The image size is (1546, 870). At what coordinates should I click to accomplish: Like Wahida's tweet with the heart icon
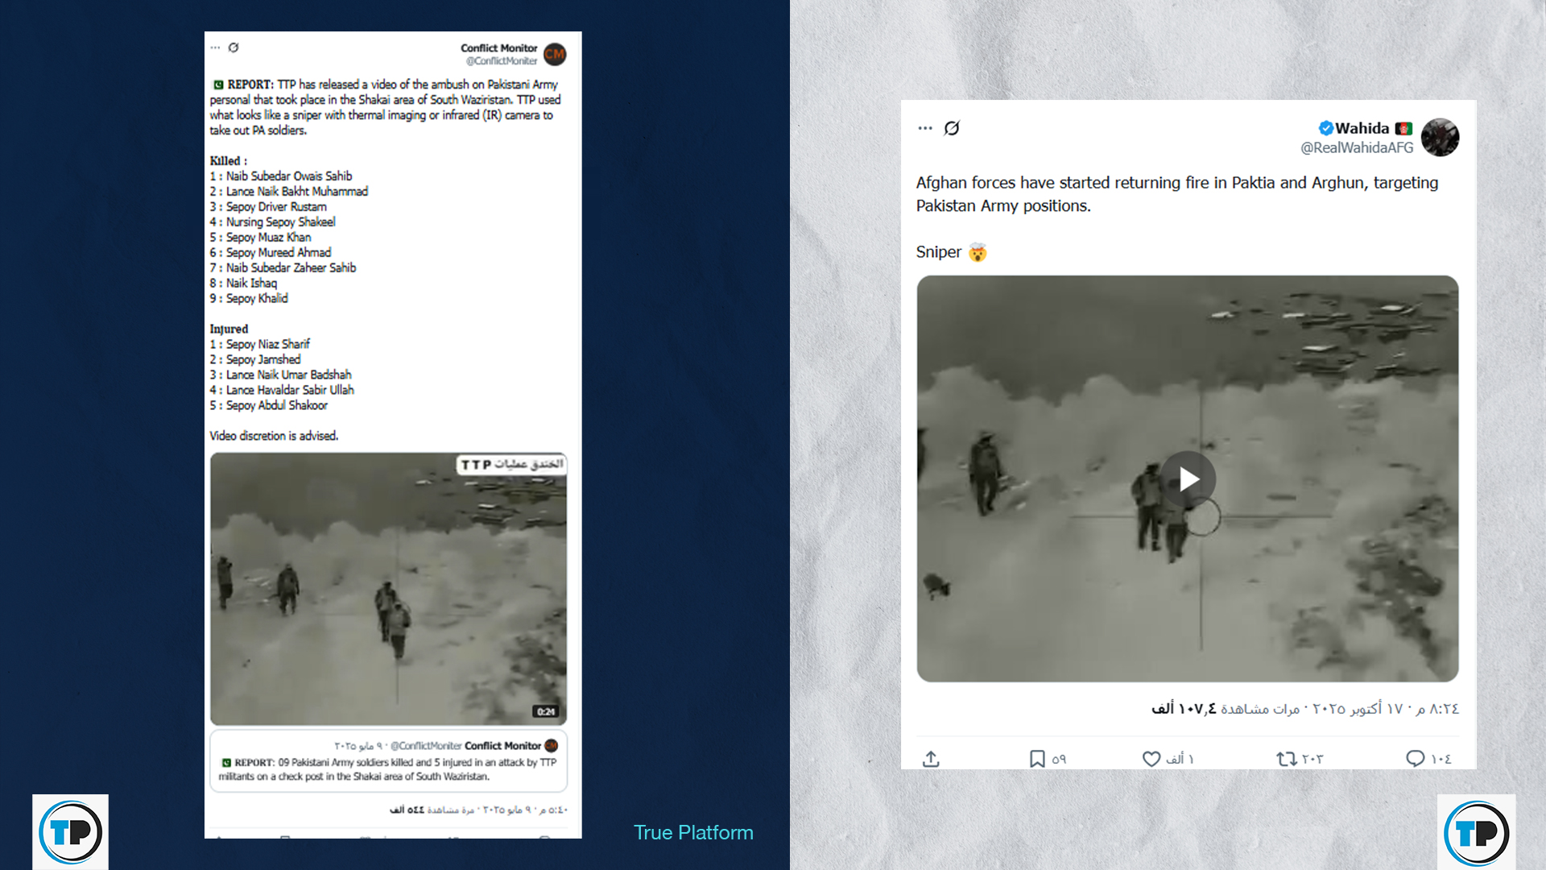(1151, 759)
